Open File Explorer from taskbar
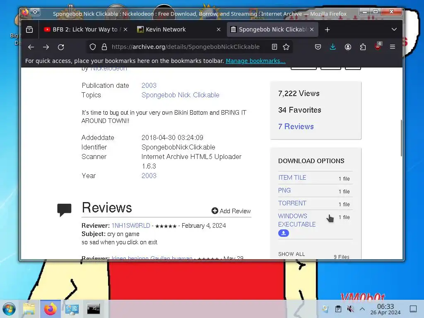The width and height of the screenshot is (424, 318). [29, 309]
